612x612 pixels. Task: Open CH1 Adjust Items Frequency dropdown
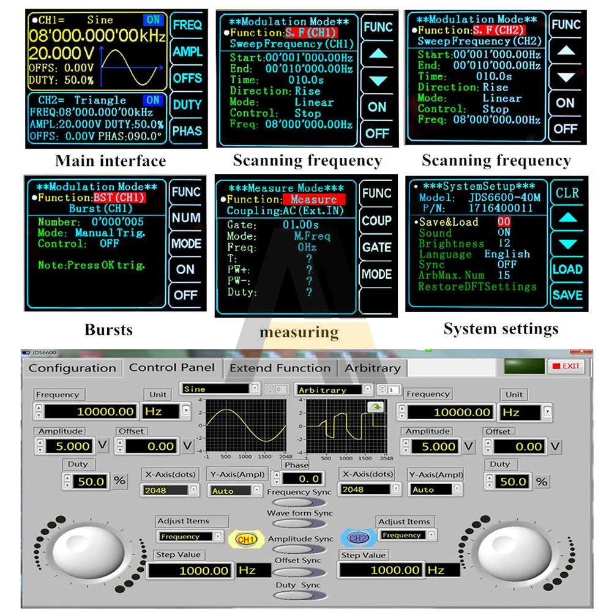(x=218, y=536)
